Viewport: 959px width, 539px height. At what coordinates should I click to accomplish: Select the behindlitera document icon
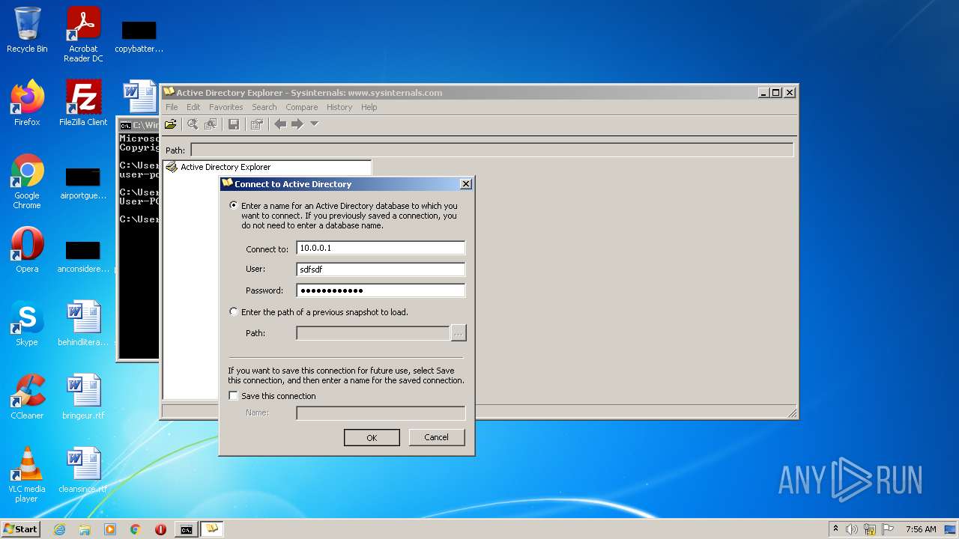click(83, 323)
